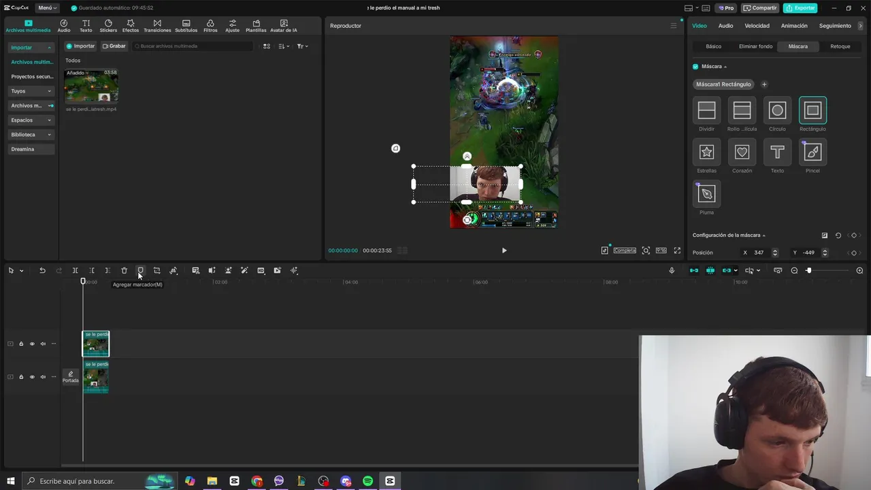Viewport: 871px width, 490px height.
Task: Toggle visibility of the upper video track
Action: coord(32,344)
